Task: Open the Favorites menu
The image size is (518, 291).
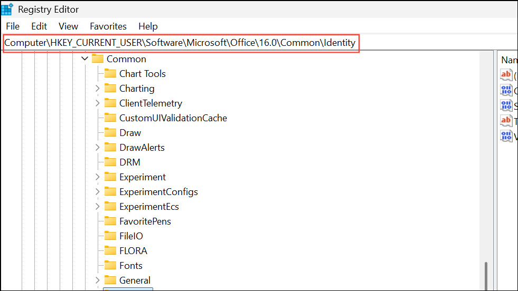Action: 108,26
